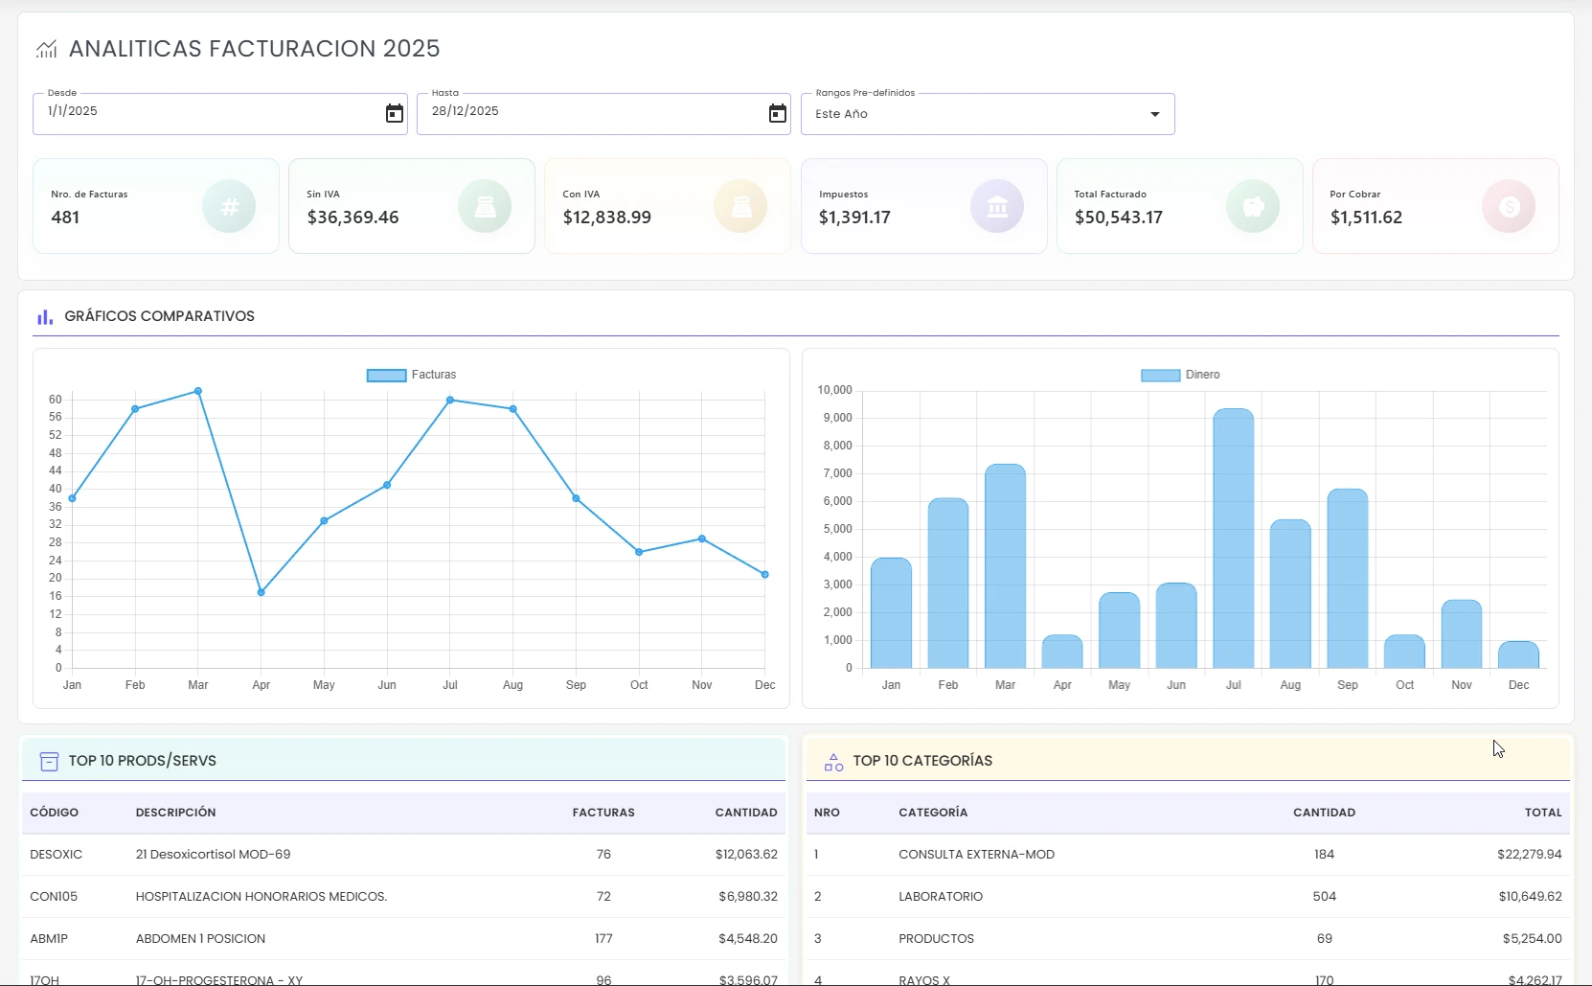
Task: Open the Desde date calendar icon
Action: tap(394, 114)
